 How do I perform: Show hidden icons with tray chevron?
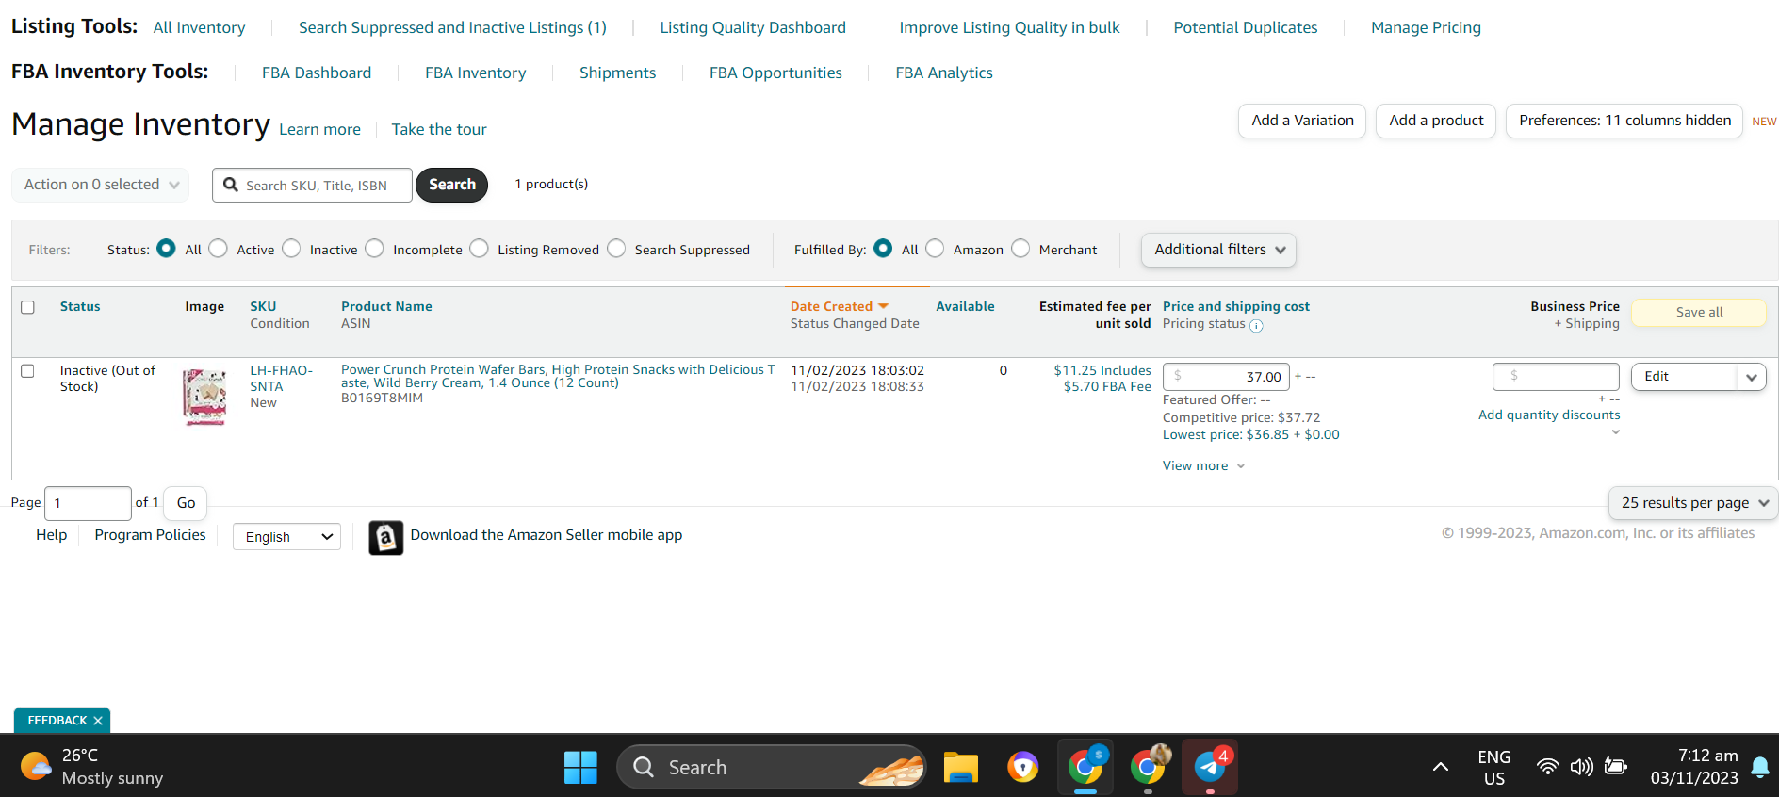[x=1441, y=767]
